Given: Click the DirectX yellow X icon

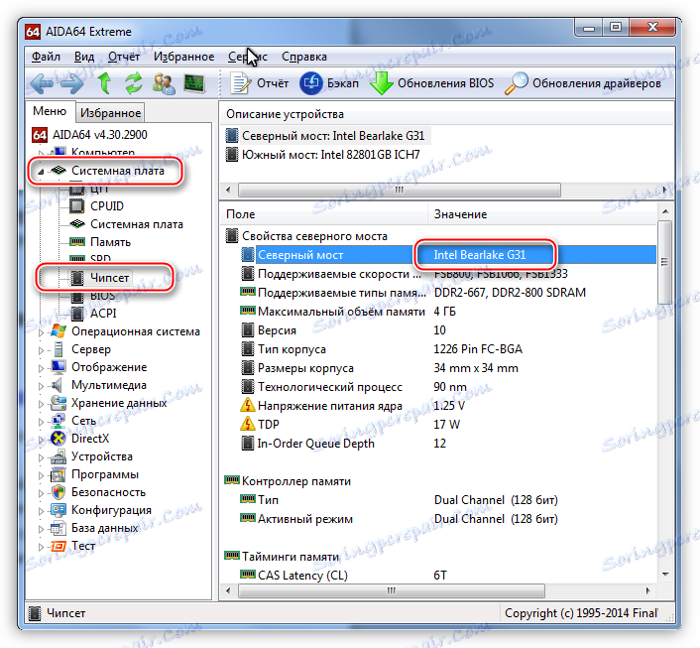Looking at the screenshot, I should coord(58,439).
